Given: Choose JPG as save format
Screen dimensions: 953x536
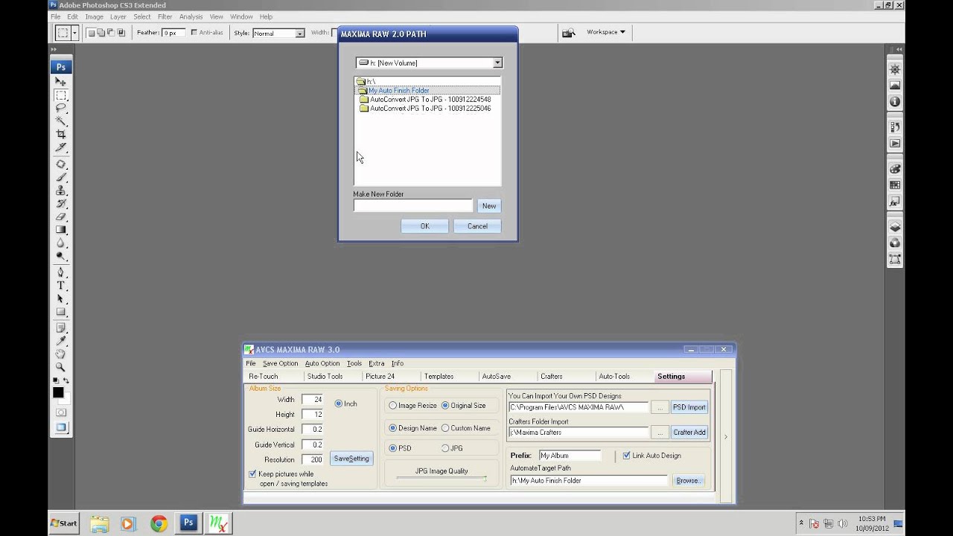Looking at the screenshot, I should [x=445, y=448].
